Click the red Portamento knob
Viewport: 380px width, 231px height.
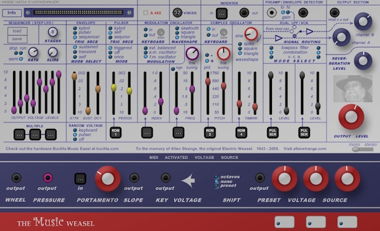point(107,179)
